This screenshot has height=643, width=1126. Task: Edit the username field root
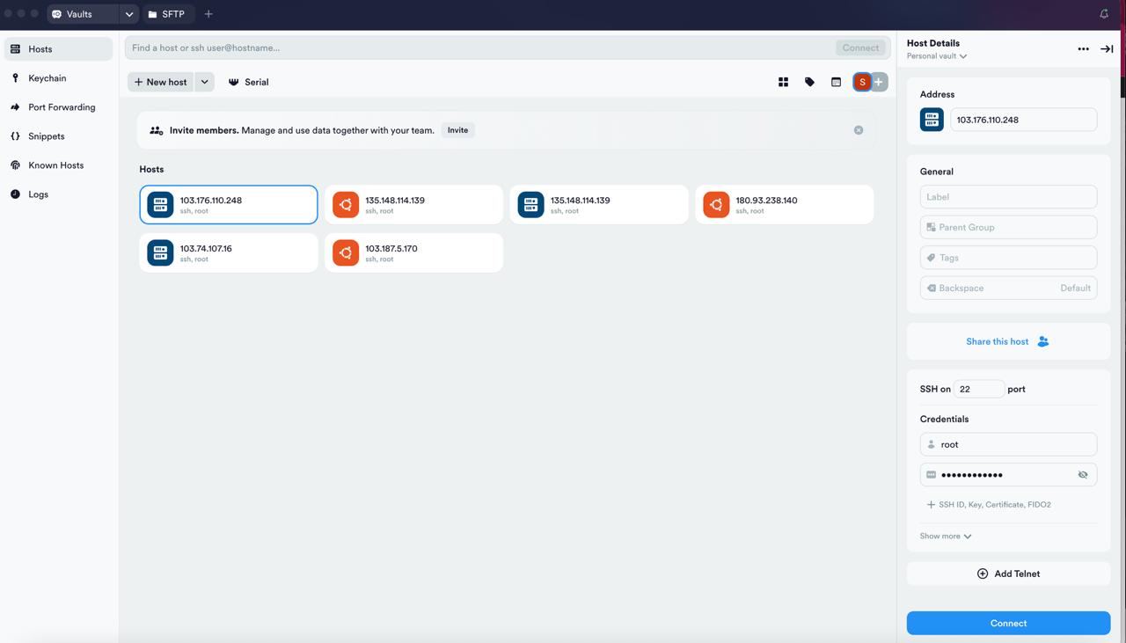[1008, 444]
